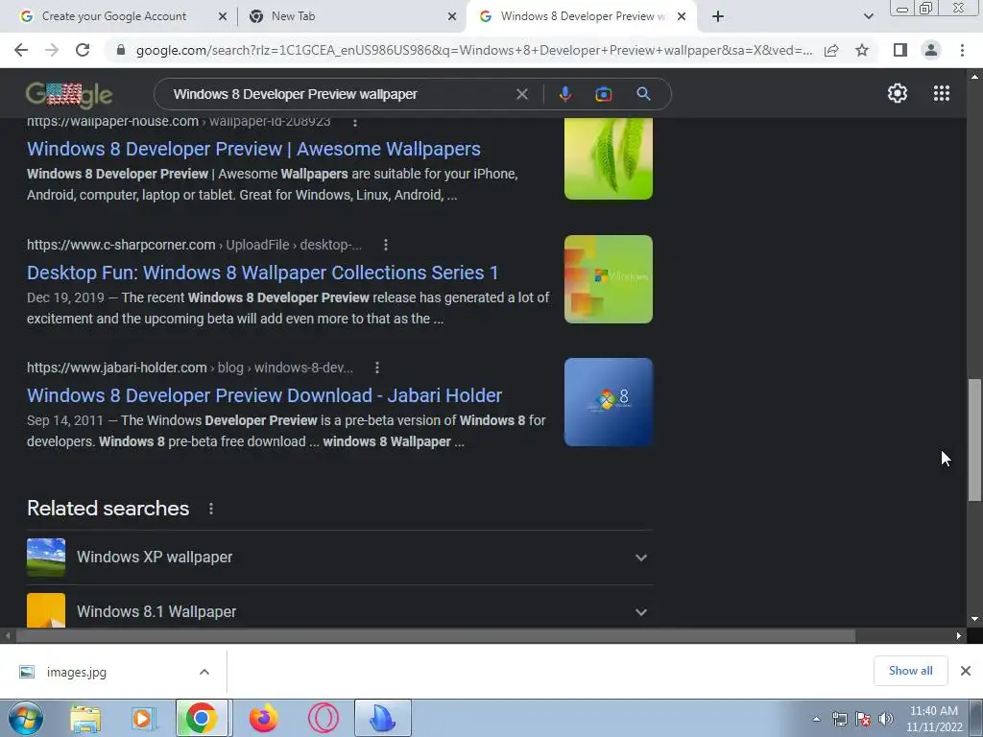Open the Chrome three-dot menu

click(x=962, y=50)
